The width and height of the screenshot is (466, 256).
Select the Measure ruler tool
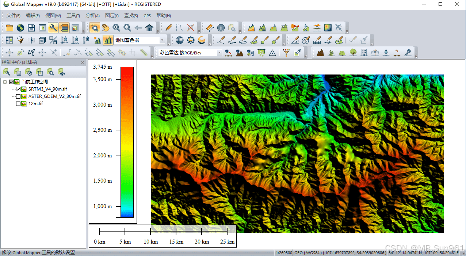(210, 28)
